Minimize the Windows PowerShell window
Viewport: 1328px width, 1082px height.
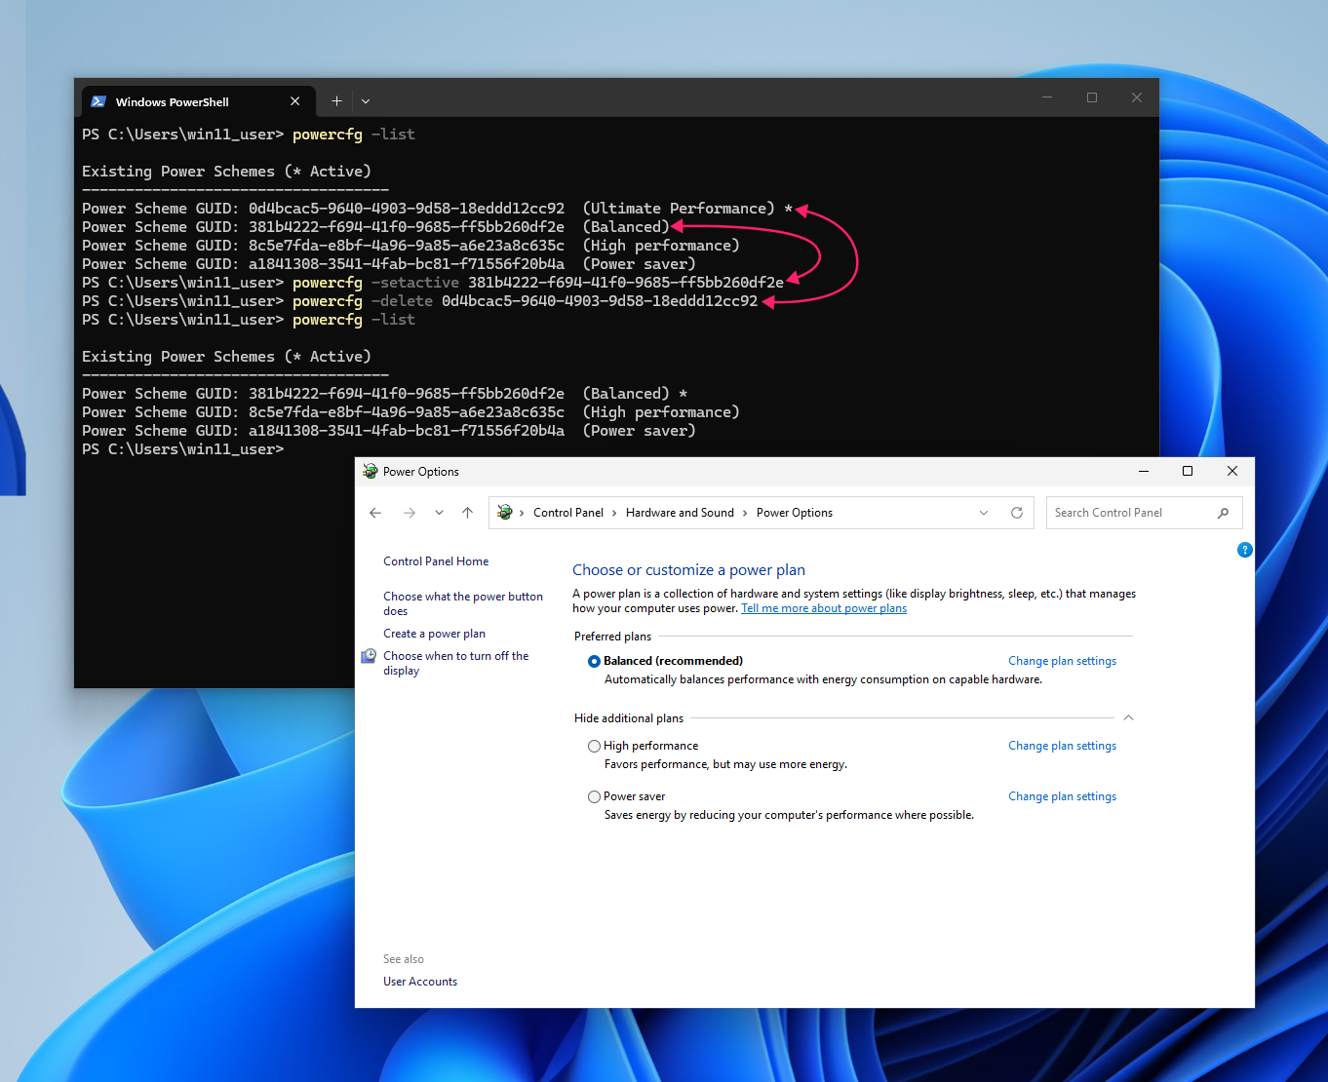point(1047,97)
